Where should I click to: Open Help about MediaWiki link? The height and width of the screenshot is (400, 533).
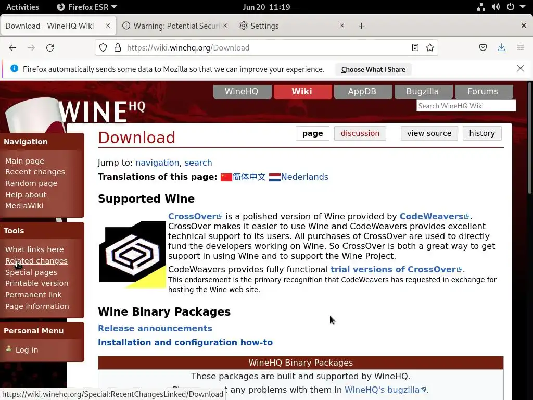[26, 200]
